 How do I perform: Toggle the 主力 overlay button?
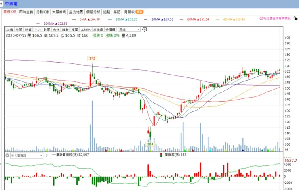point(38,30)
